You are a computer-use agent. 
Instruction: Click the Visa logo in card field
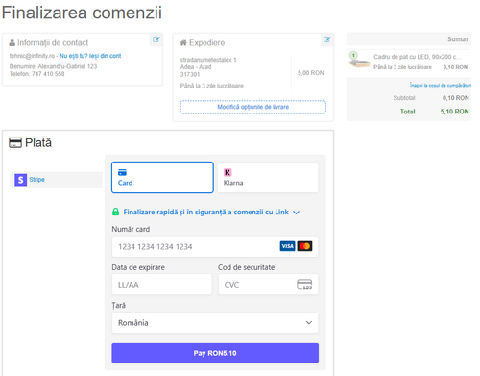click(x=287, y=246)
